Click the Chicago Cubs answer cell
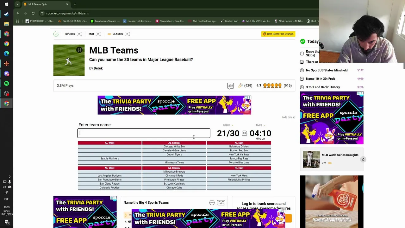 tap(174, 188)
